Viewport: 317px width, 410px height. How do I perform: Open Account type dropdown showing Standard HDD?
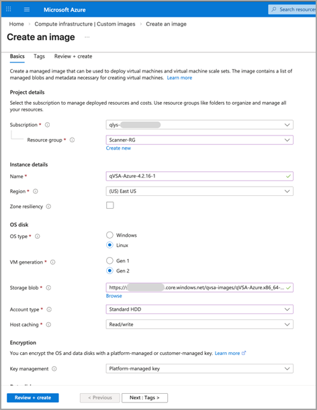(199, 309)
